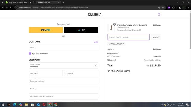Focus the Apartment, suite, etc. field
The width and height of the screenshot is (191, 107).
64,97
